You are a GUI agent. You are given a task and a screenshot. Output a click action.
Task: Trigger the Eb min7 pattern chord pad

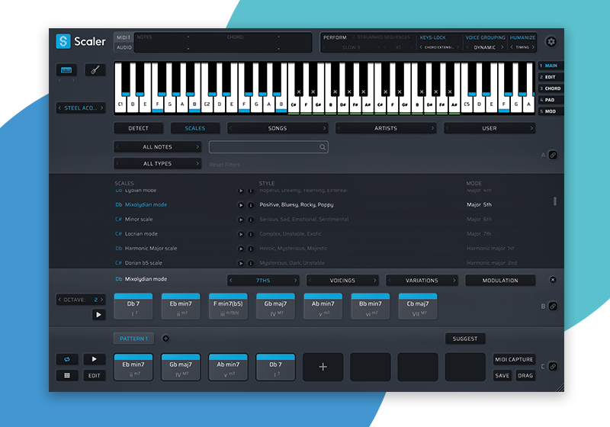click(133, 367)
